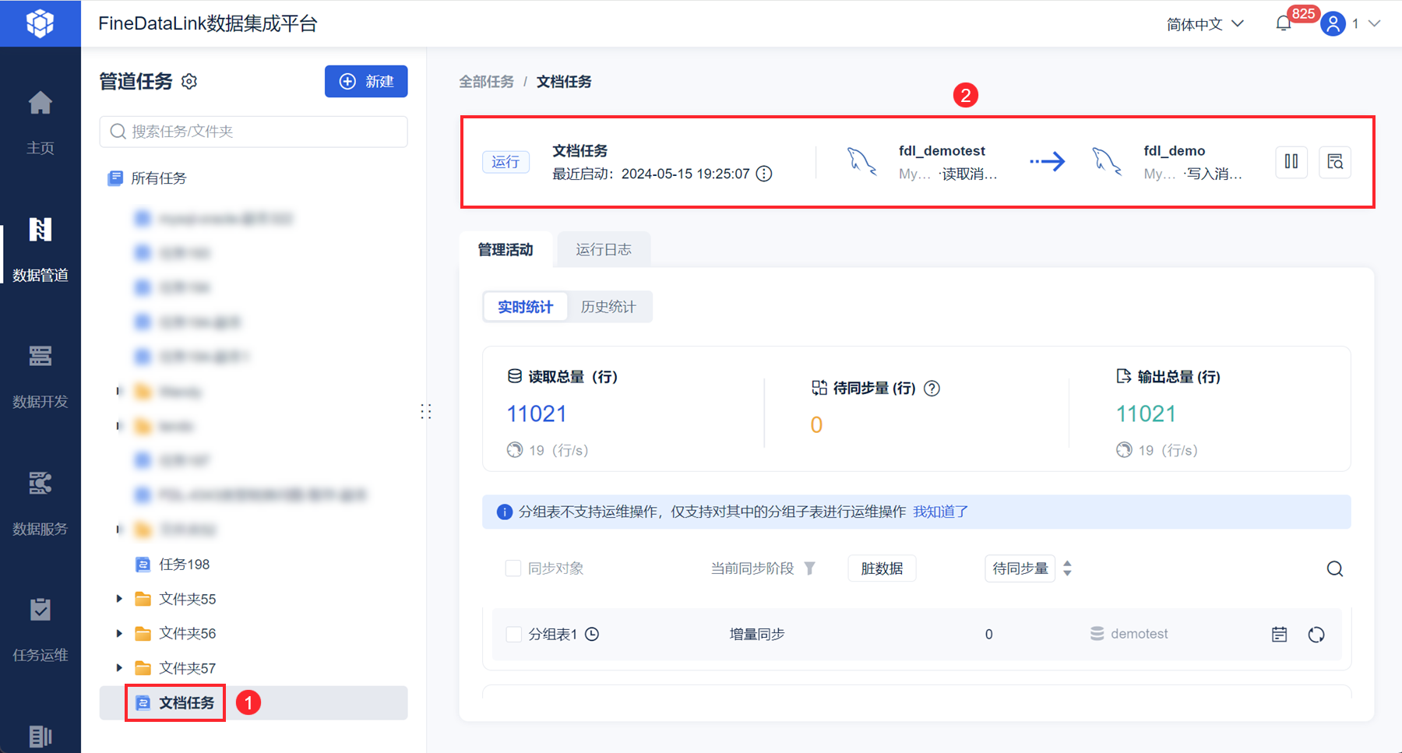The height and width of the screenshot is (753, 1402).
Task: Click the refresh icon for 分组表1
Action: coord(1316,635)
